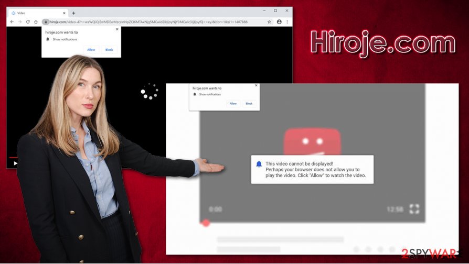Open a new tab with plus button
The width and height of the screenshot is (469, 264).
click(x=73, y=13)
